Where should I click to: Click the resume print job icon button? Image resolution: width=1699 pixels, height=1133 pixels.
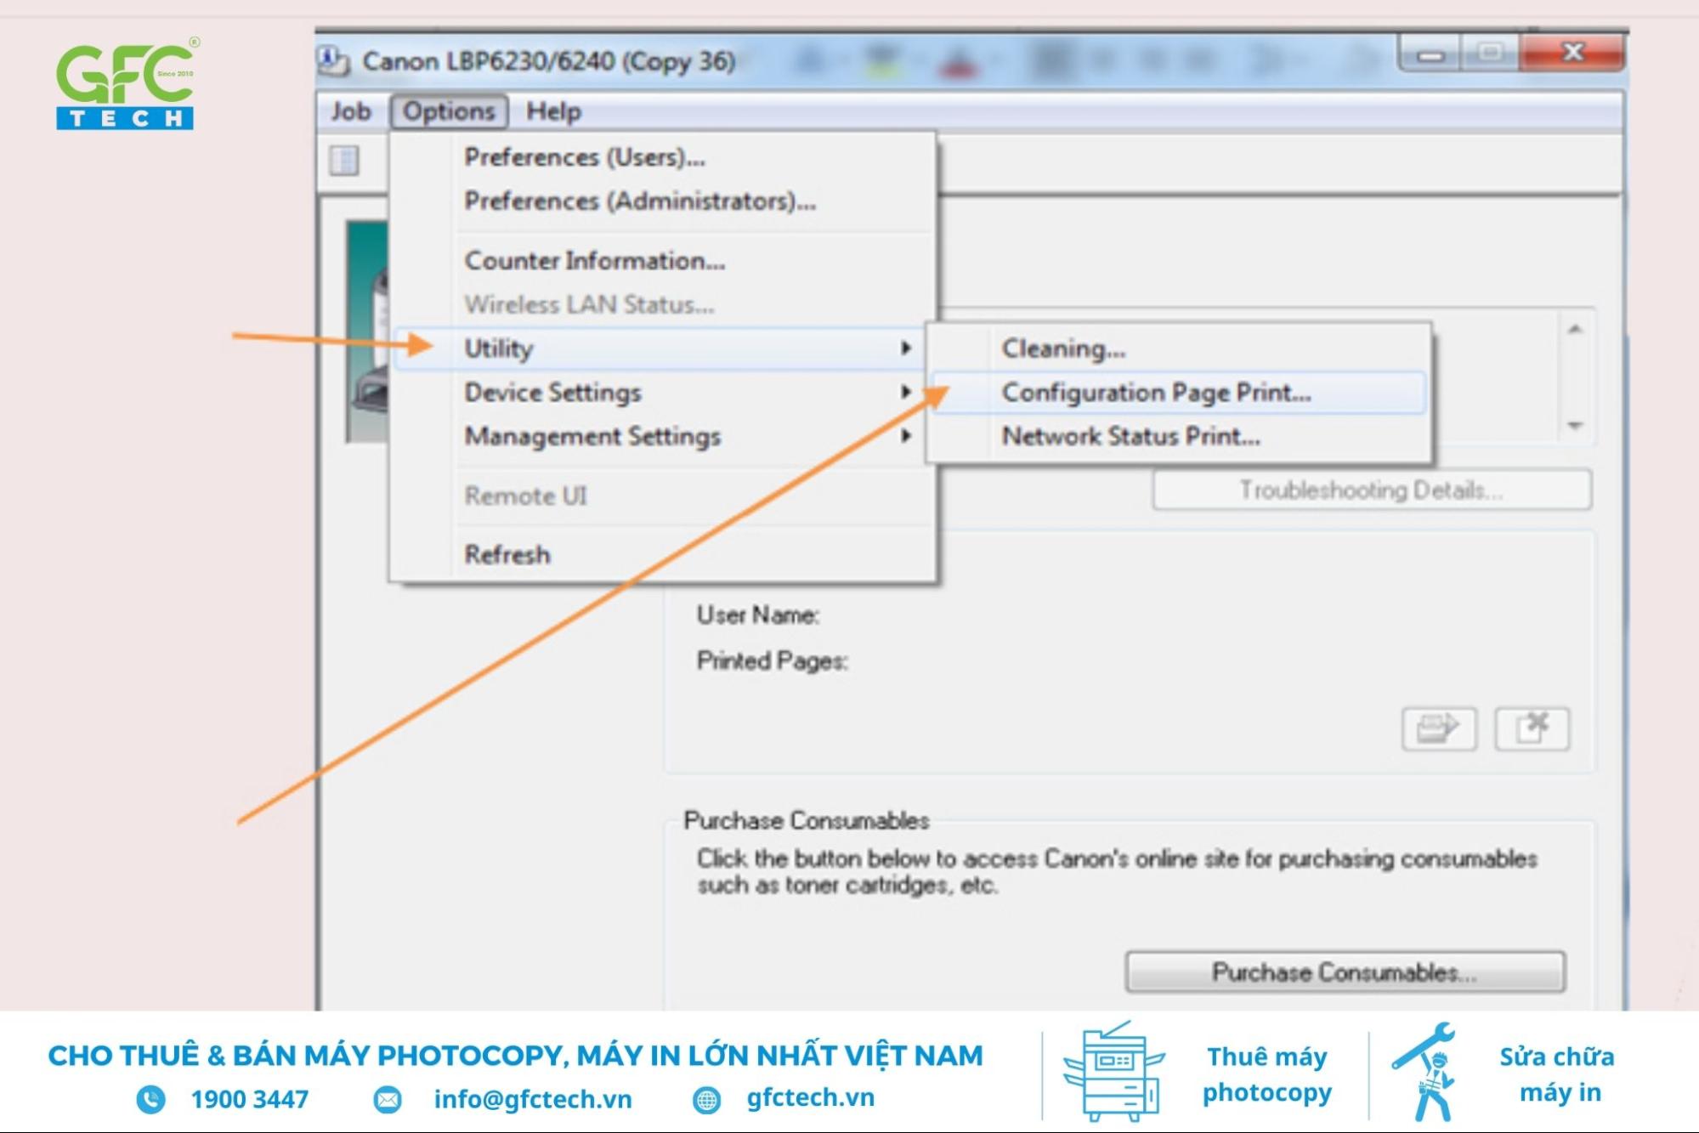click(1439, 729)
